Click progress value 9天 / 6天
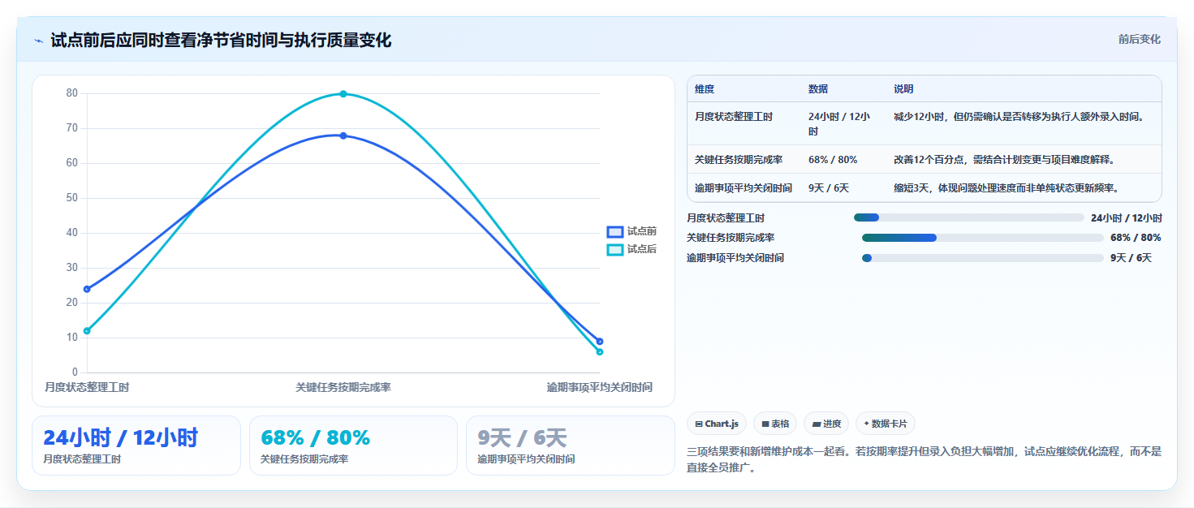This screenshot has height=508, width=1194. pos(1131,258)
